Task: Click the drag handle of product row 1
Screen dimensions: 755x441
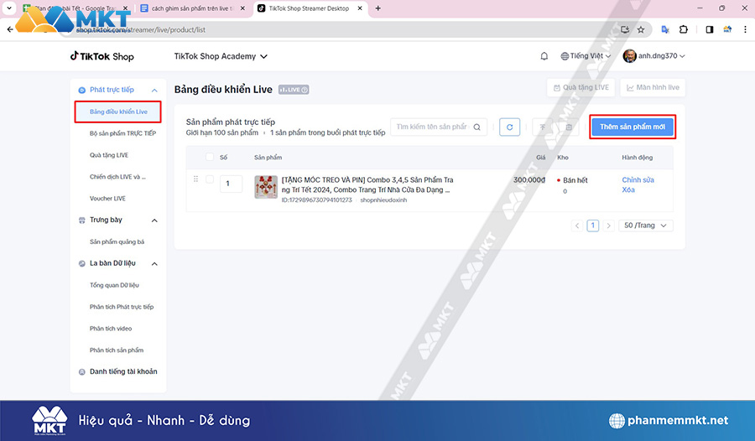Action: (195, 179)
